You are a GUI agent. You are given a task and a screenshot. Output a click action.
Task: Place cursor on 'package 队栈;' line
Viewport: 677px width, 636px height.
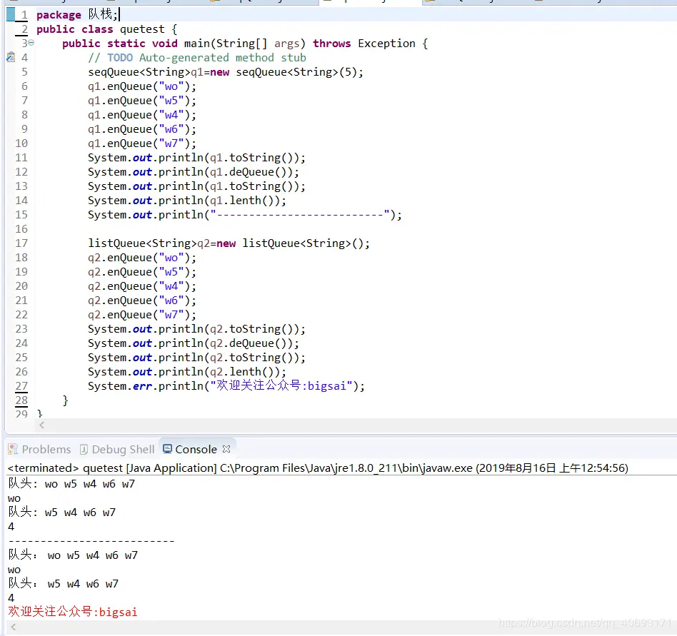(x=77, y=15)
